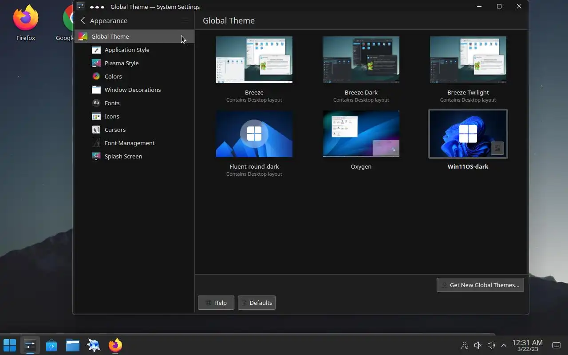Open Firefox from the taskbar
Image resolution: width=568 pixels, height=355 pixels.
pyautogui.click(x=115, y=345)
